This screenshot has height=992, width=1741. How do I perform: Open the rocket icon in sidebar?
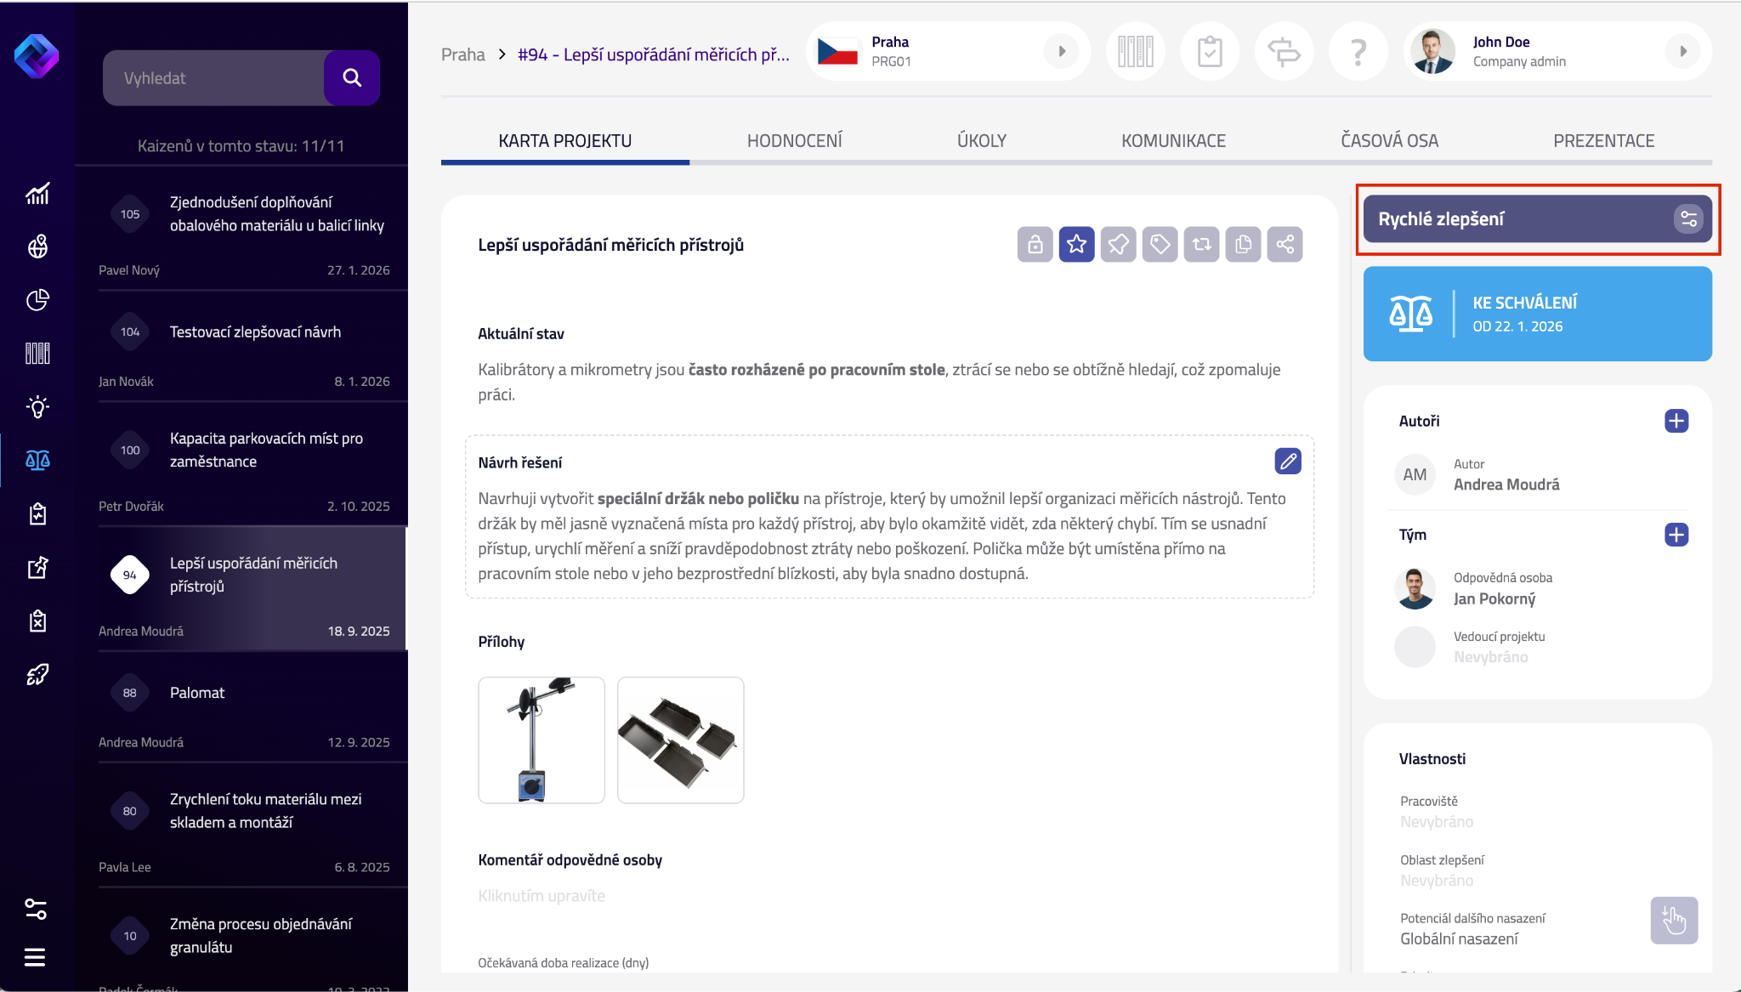(x=37, y=675)
